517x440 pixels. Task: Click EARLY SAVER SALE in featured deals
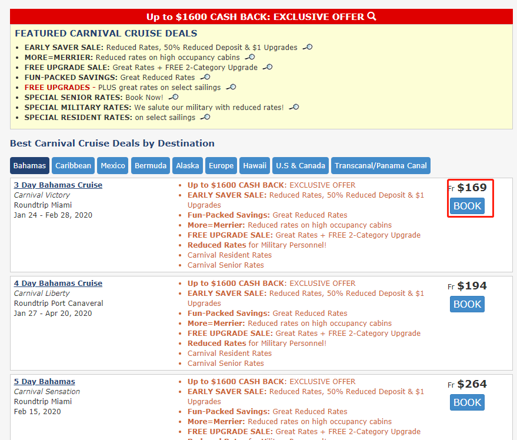coord(64,48)
